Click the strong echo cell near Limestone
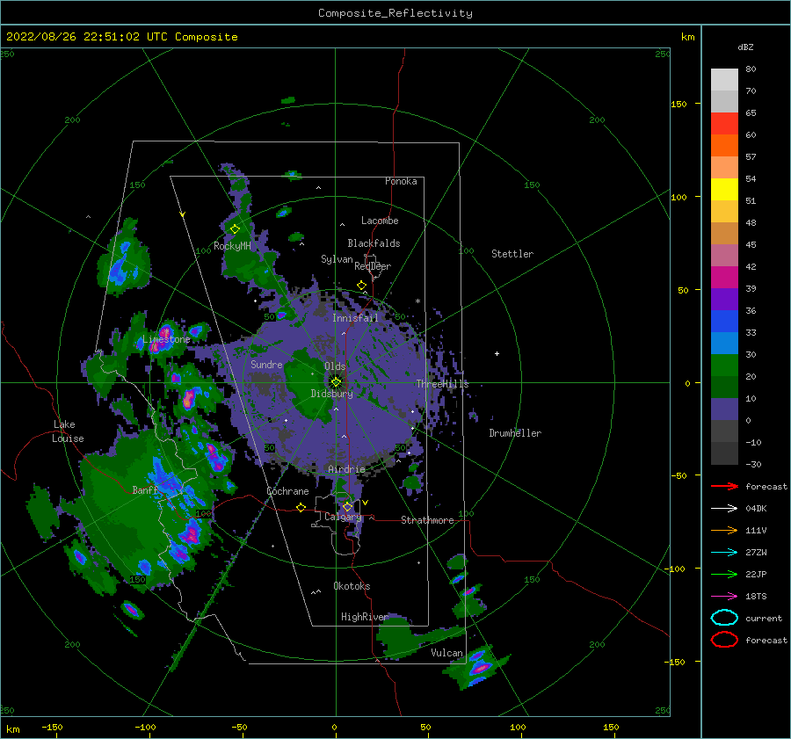Screen dimensions: 791x739 click(165, 334)
